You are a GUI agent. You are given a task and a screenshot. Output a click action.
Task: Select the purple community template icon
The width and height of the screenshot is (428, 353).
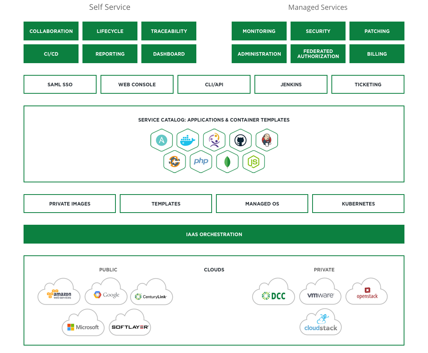click(x=214, y=140)
